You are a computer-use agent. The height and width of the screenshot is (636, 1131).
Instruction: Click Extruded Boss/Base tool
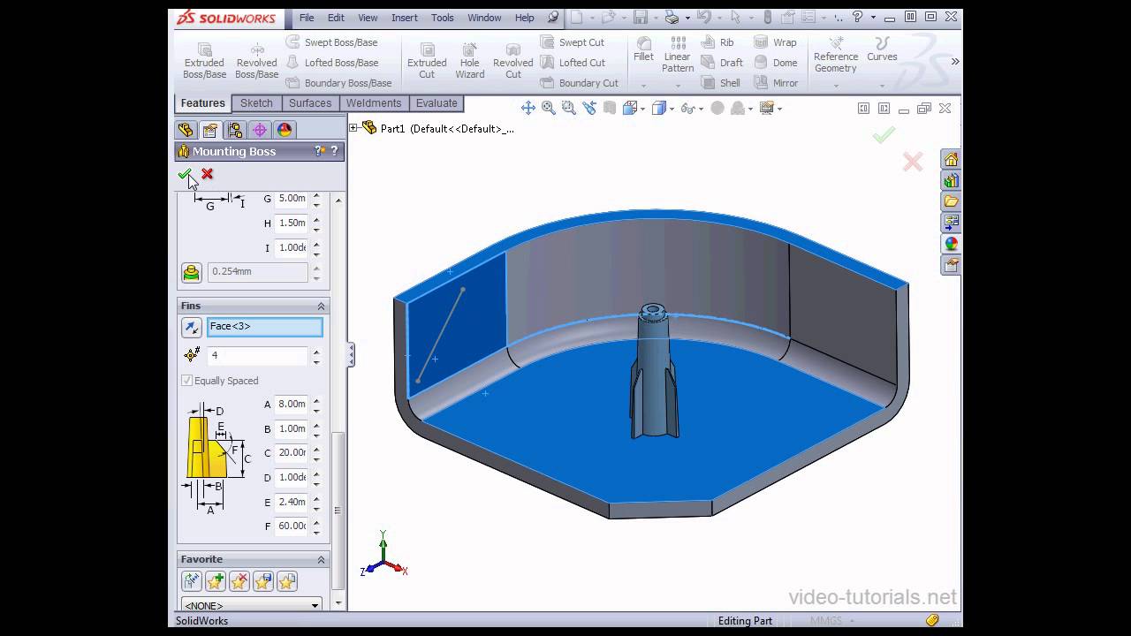(x=204, y=61)
